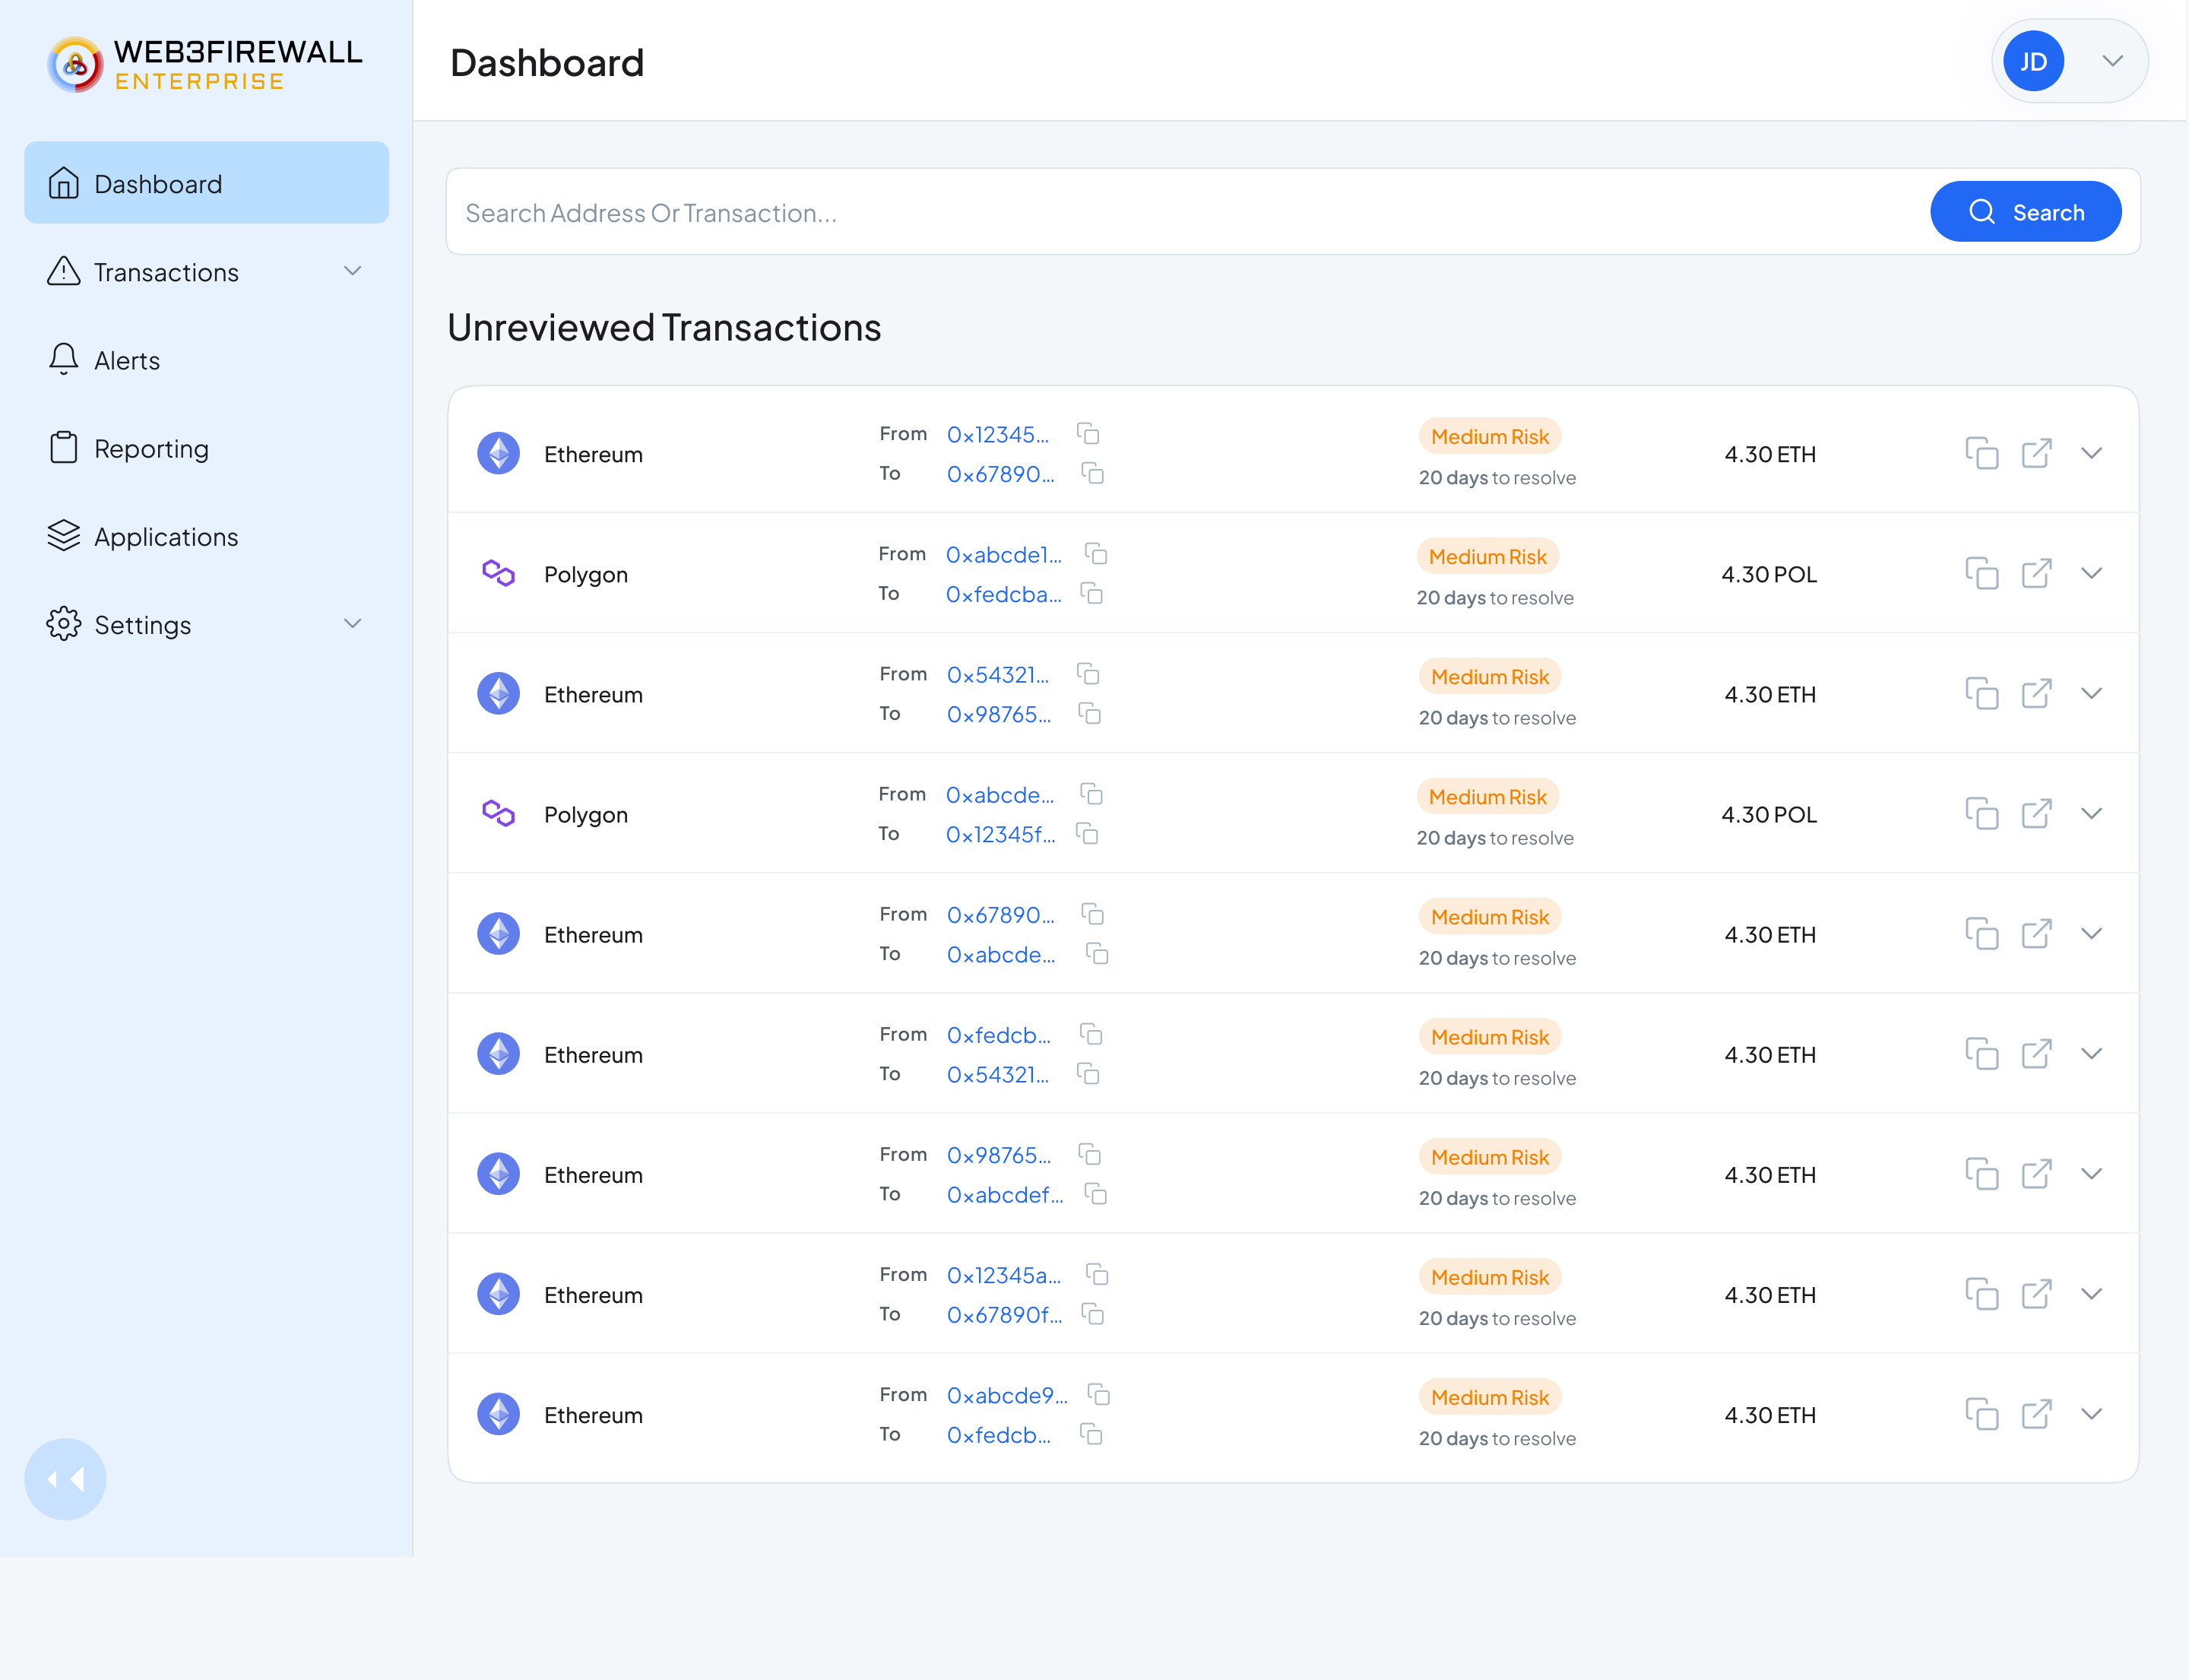Go to Alerts in sidebar
Screen dimensions: 2189x1680
[206, 360]
